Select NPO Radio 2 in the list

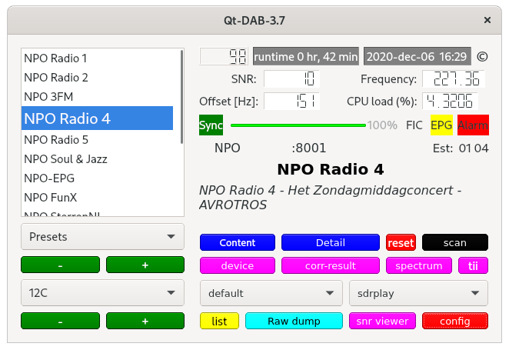click(x=98, y=77)
